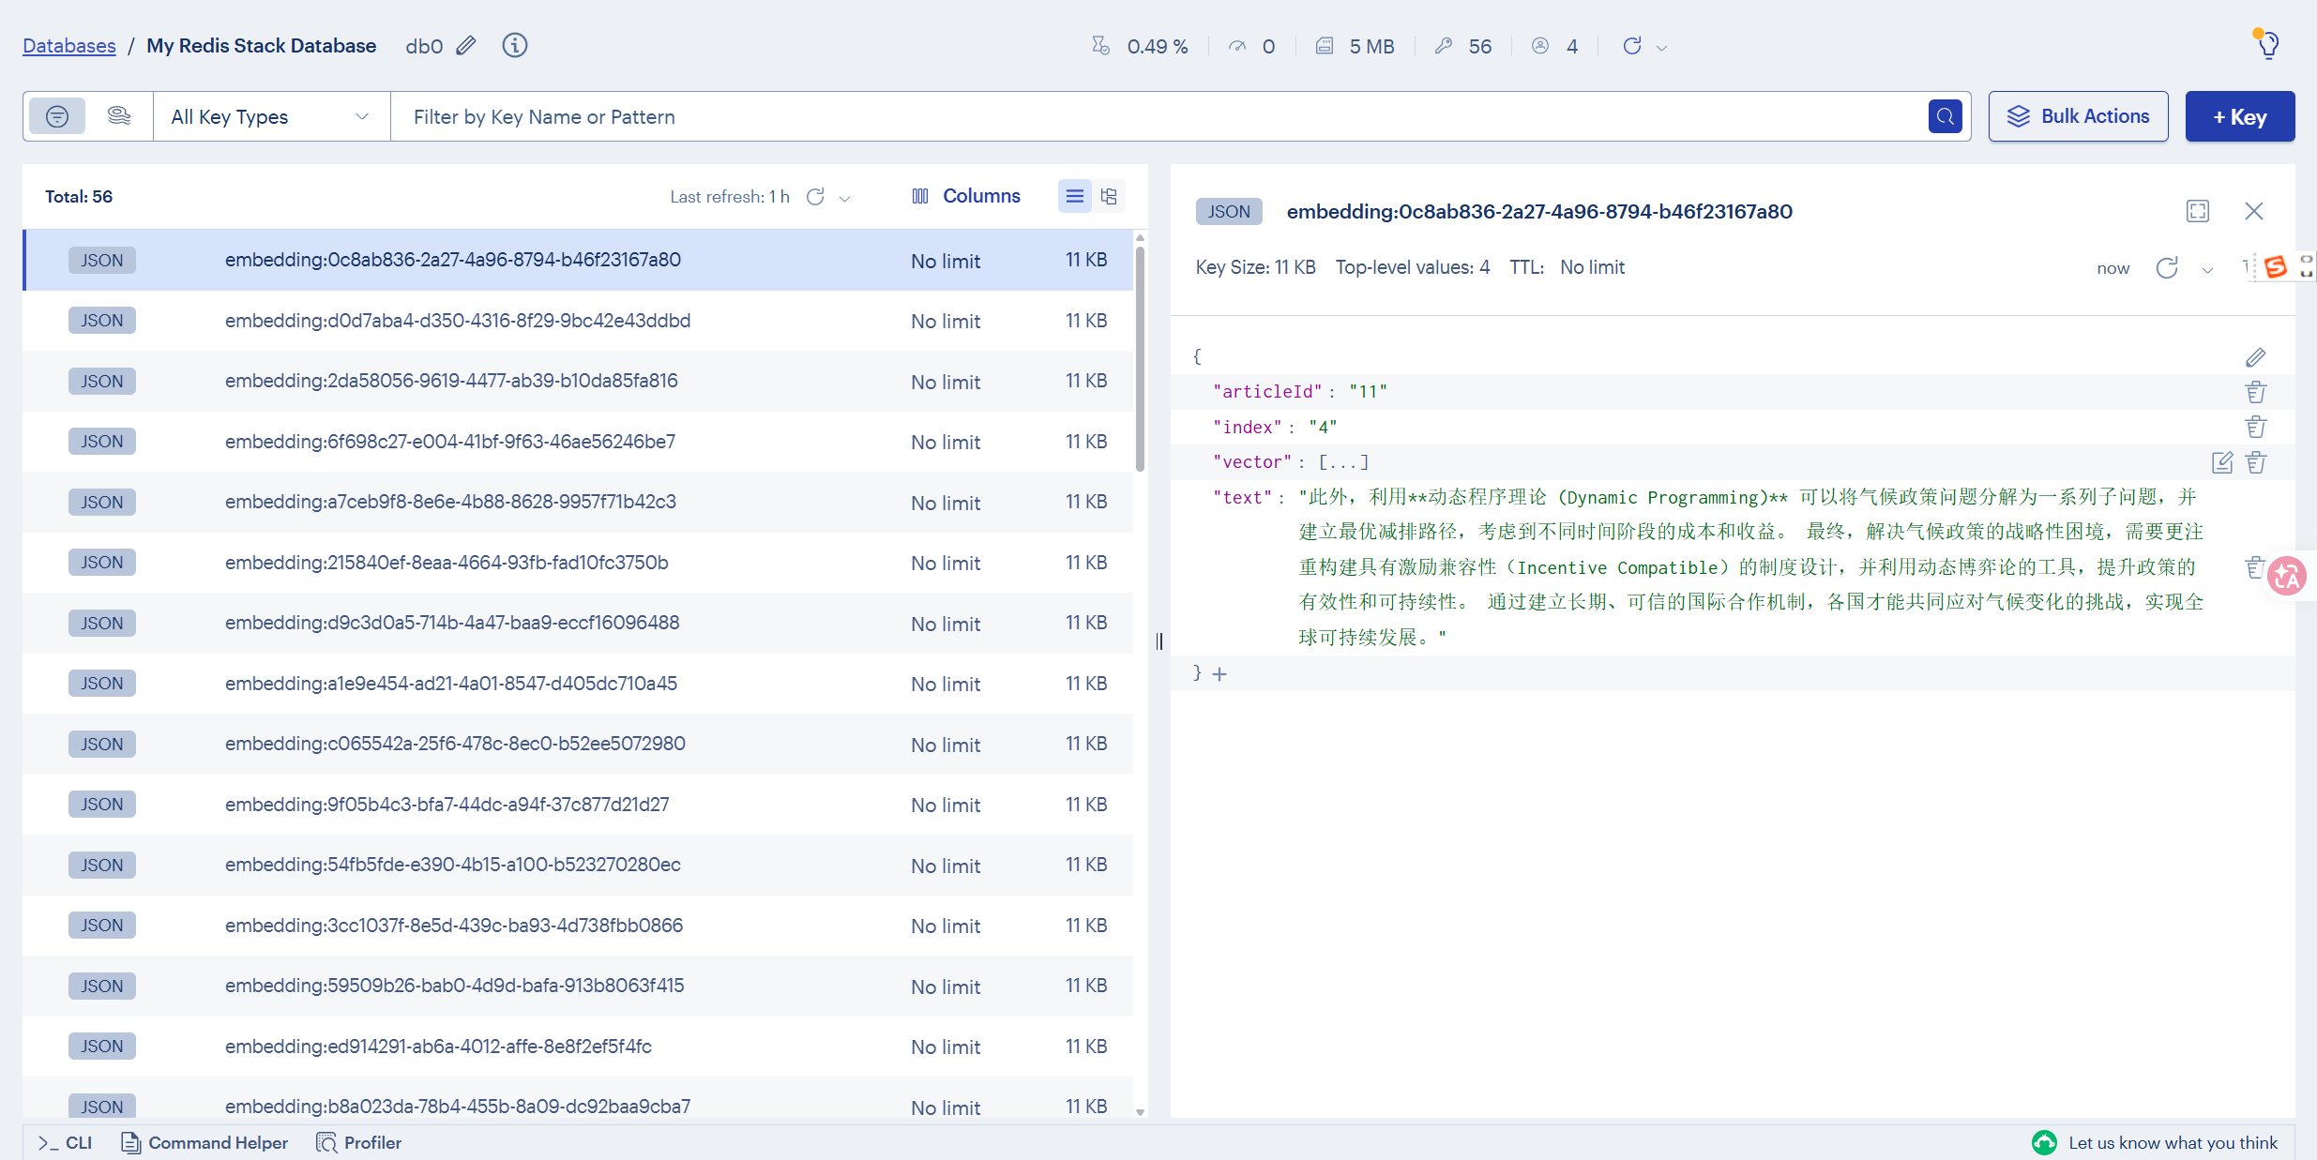Screen dimensions: 2317x1160
Task: Enter full screen for key details panel
Action: pyautogui.click(x=2197, y=211)
